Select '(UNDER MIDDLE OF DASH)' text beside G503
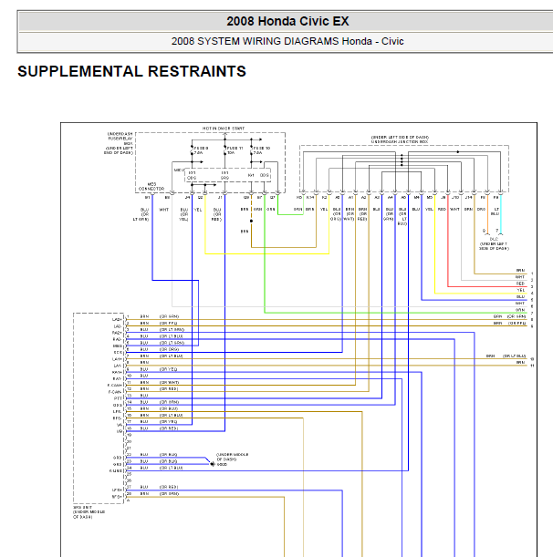 [232, 457]
